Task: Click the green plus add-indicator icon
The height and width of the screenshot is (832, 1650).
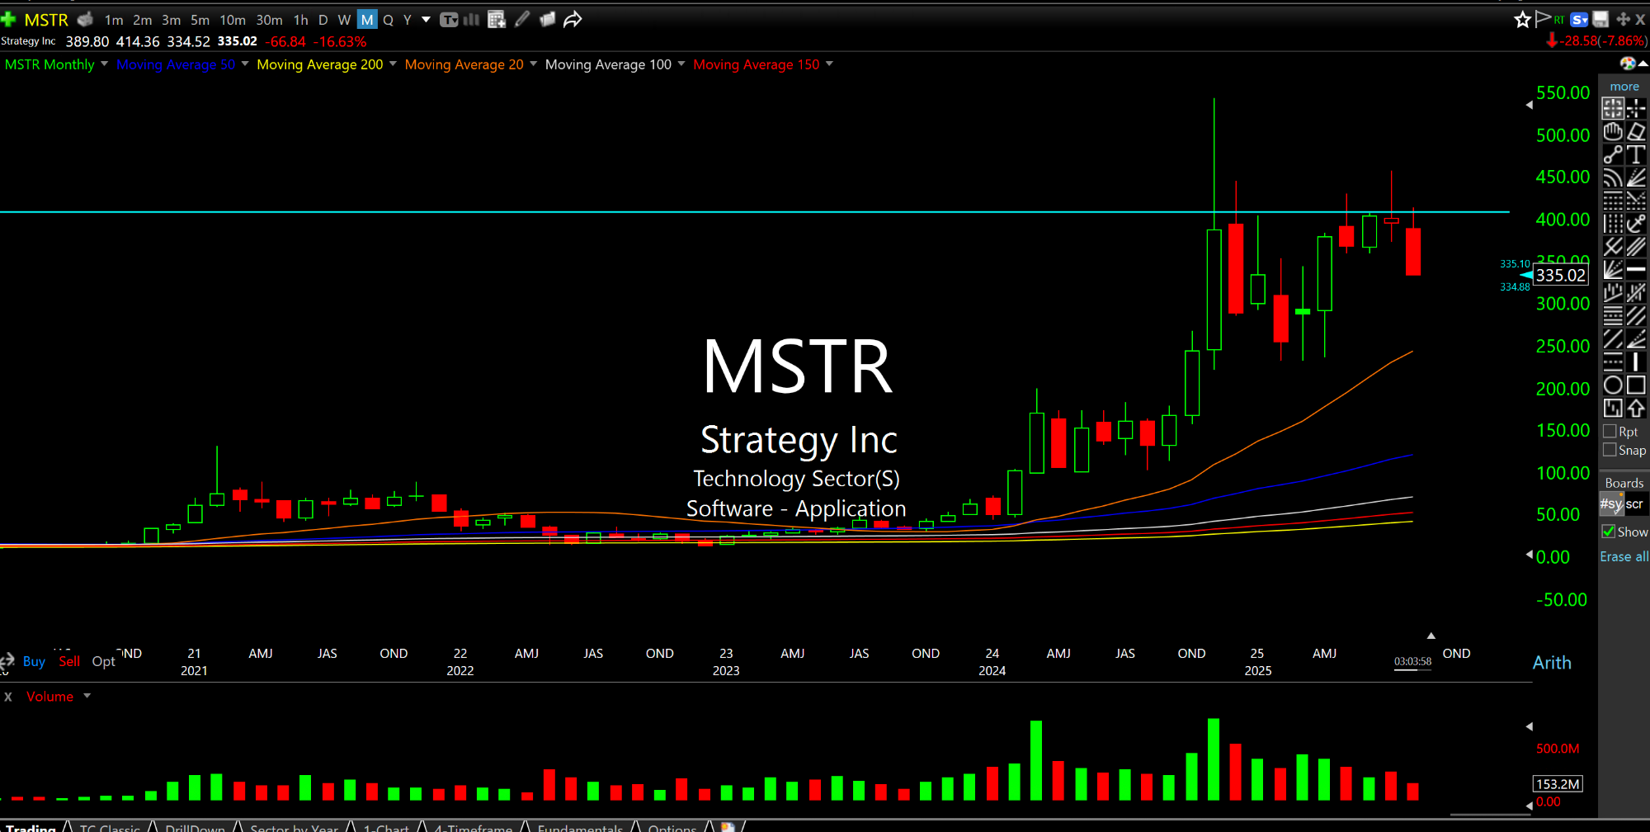Action: point(8,19)
